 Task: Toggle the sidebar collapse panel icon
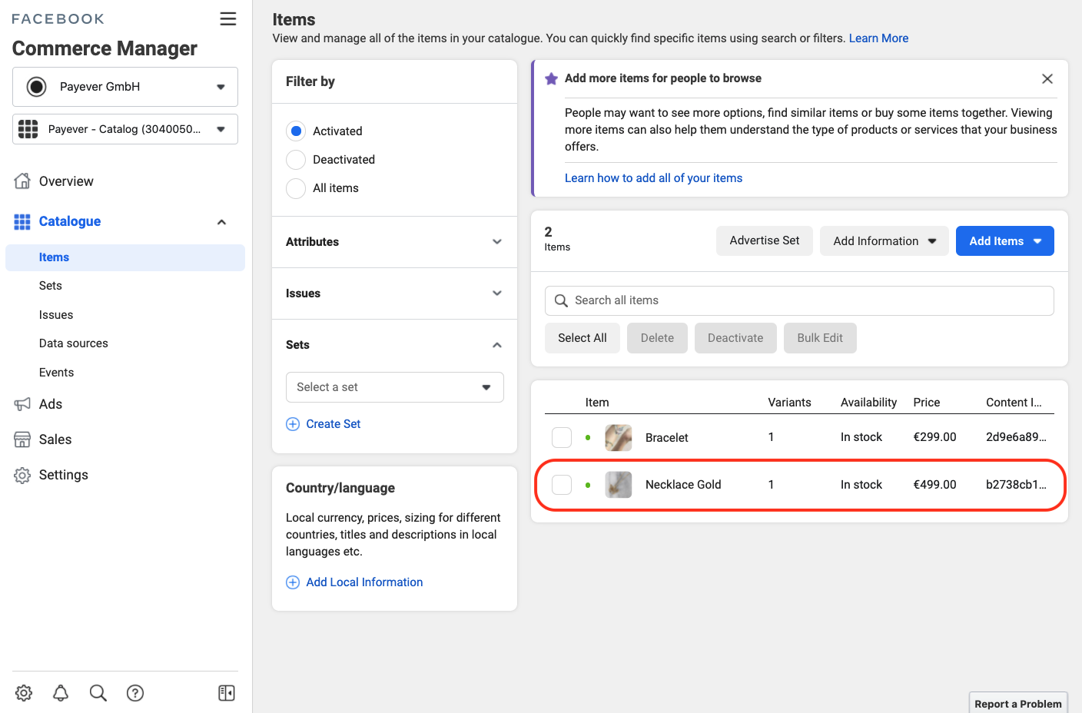click(x=227, y=693)
